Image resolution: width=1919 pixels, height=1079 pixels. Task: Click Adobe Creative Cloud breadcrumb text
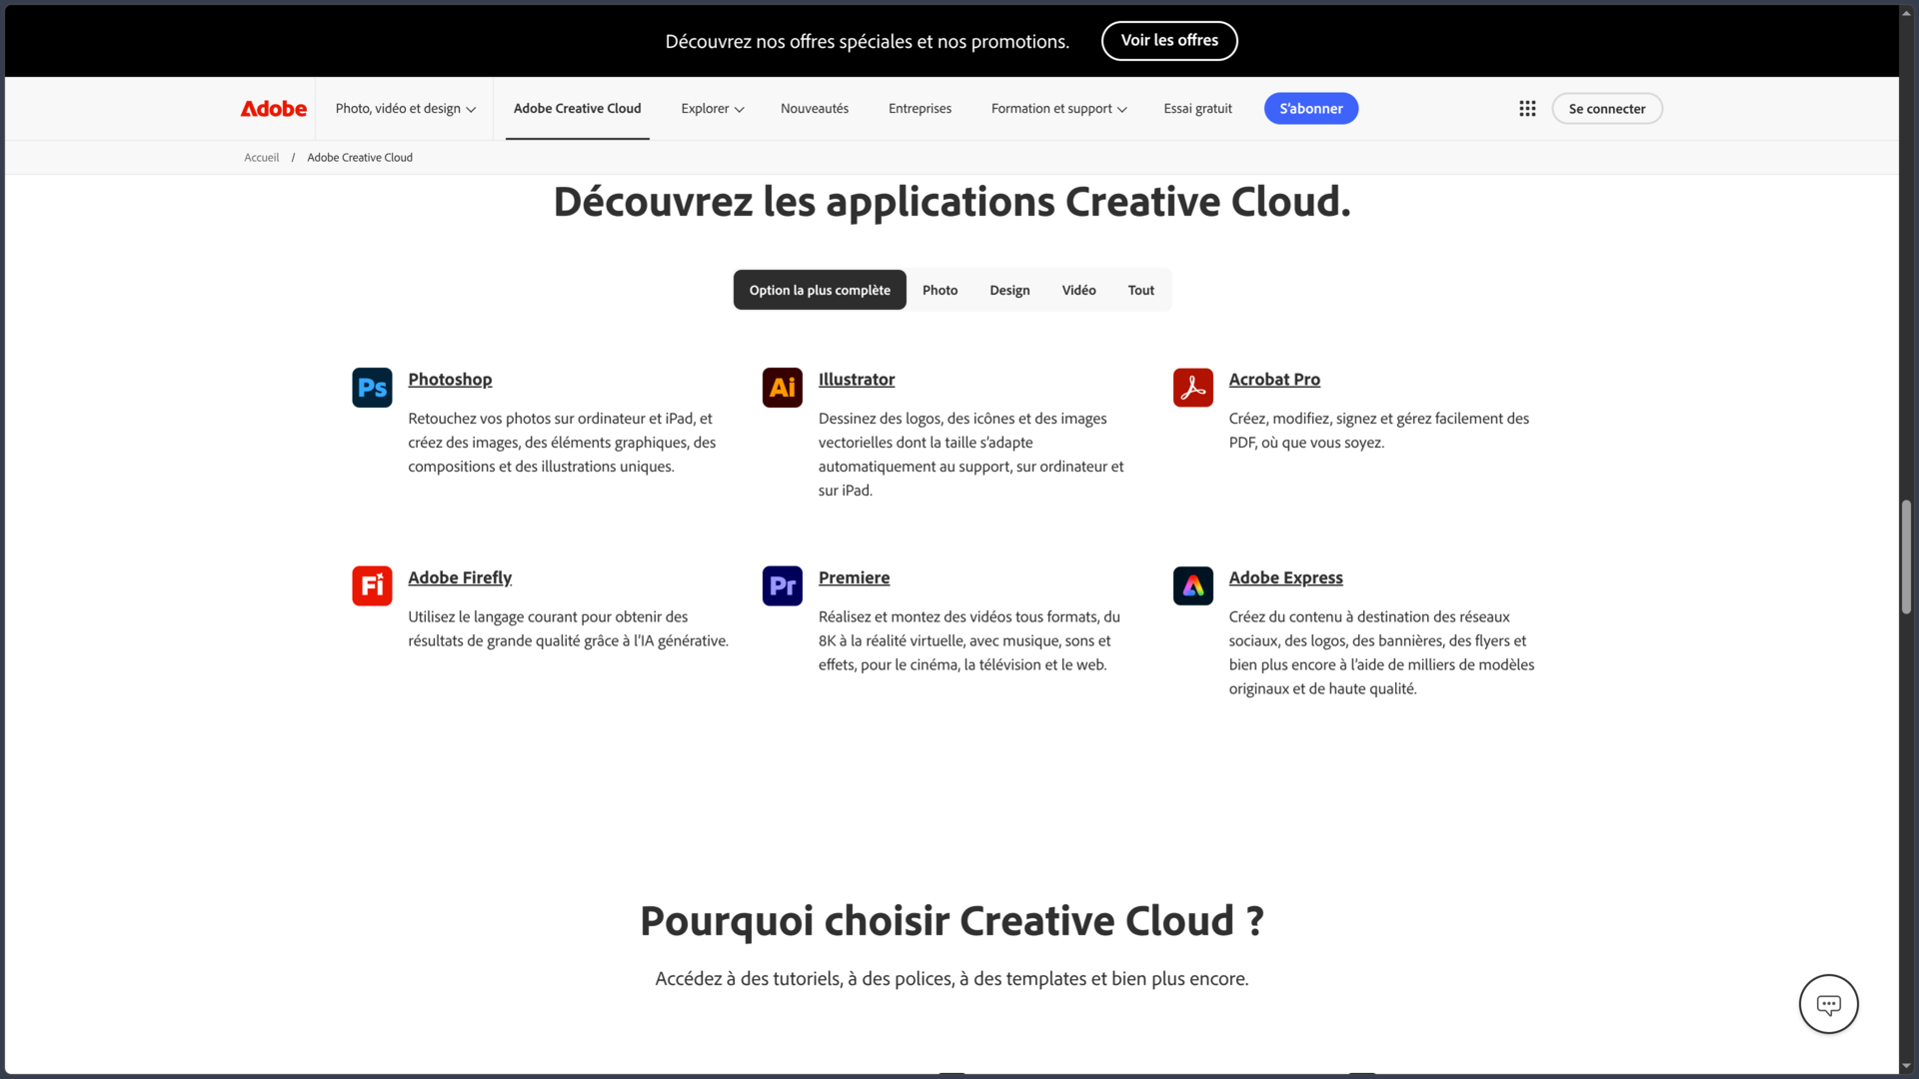click(360, 158)
